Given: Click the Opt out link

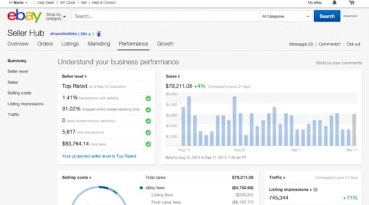Looking at the screenshot, I should point(353,44).
